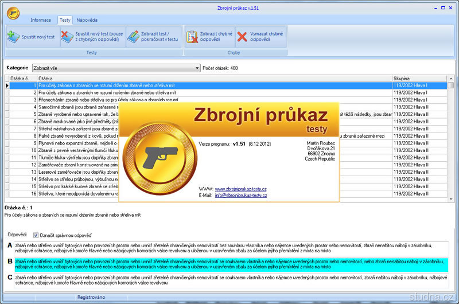Switch to the Testy tab
The image size is (459, 304).
(x=65, y=20)
